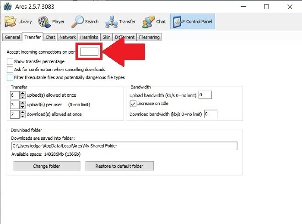Select the Transfer settings tab
302x224 pixels.
(32, 37)
